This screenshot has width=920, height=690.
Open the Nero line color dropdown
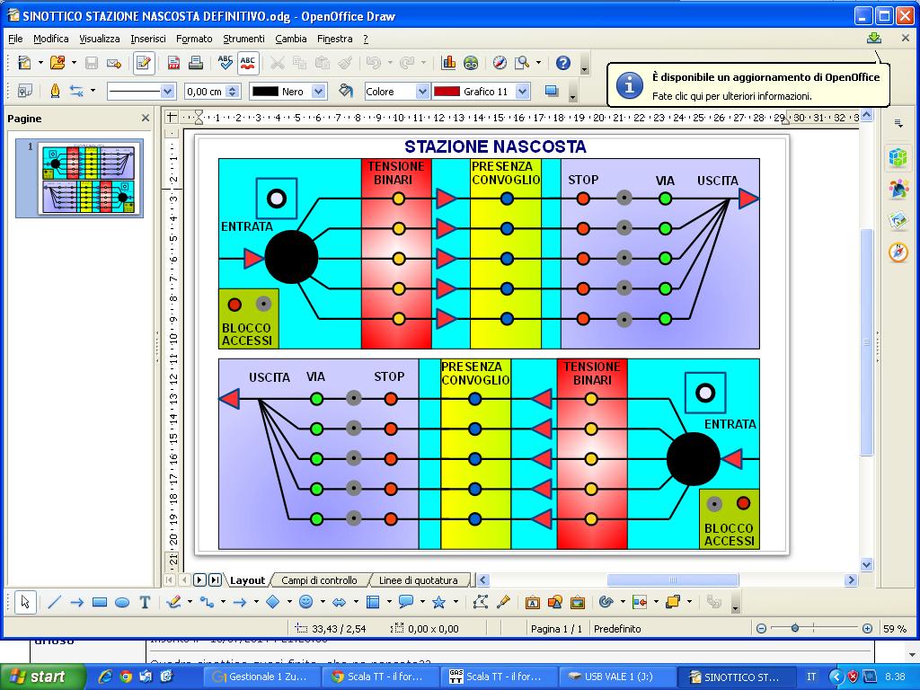(318, 92)
